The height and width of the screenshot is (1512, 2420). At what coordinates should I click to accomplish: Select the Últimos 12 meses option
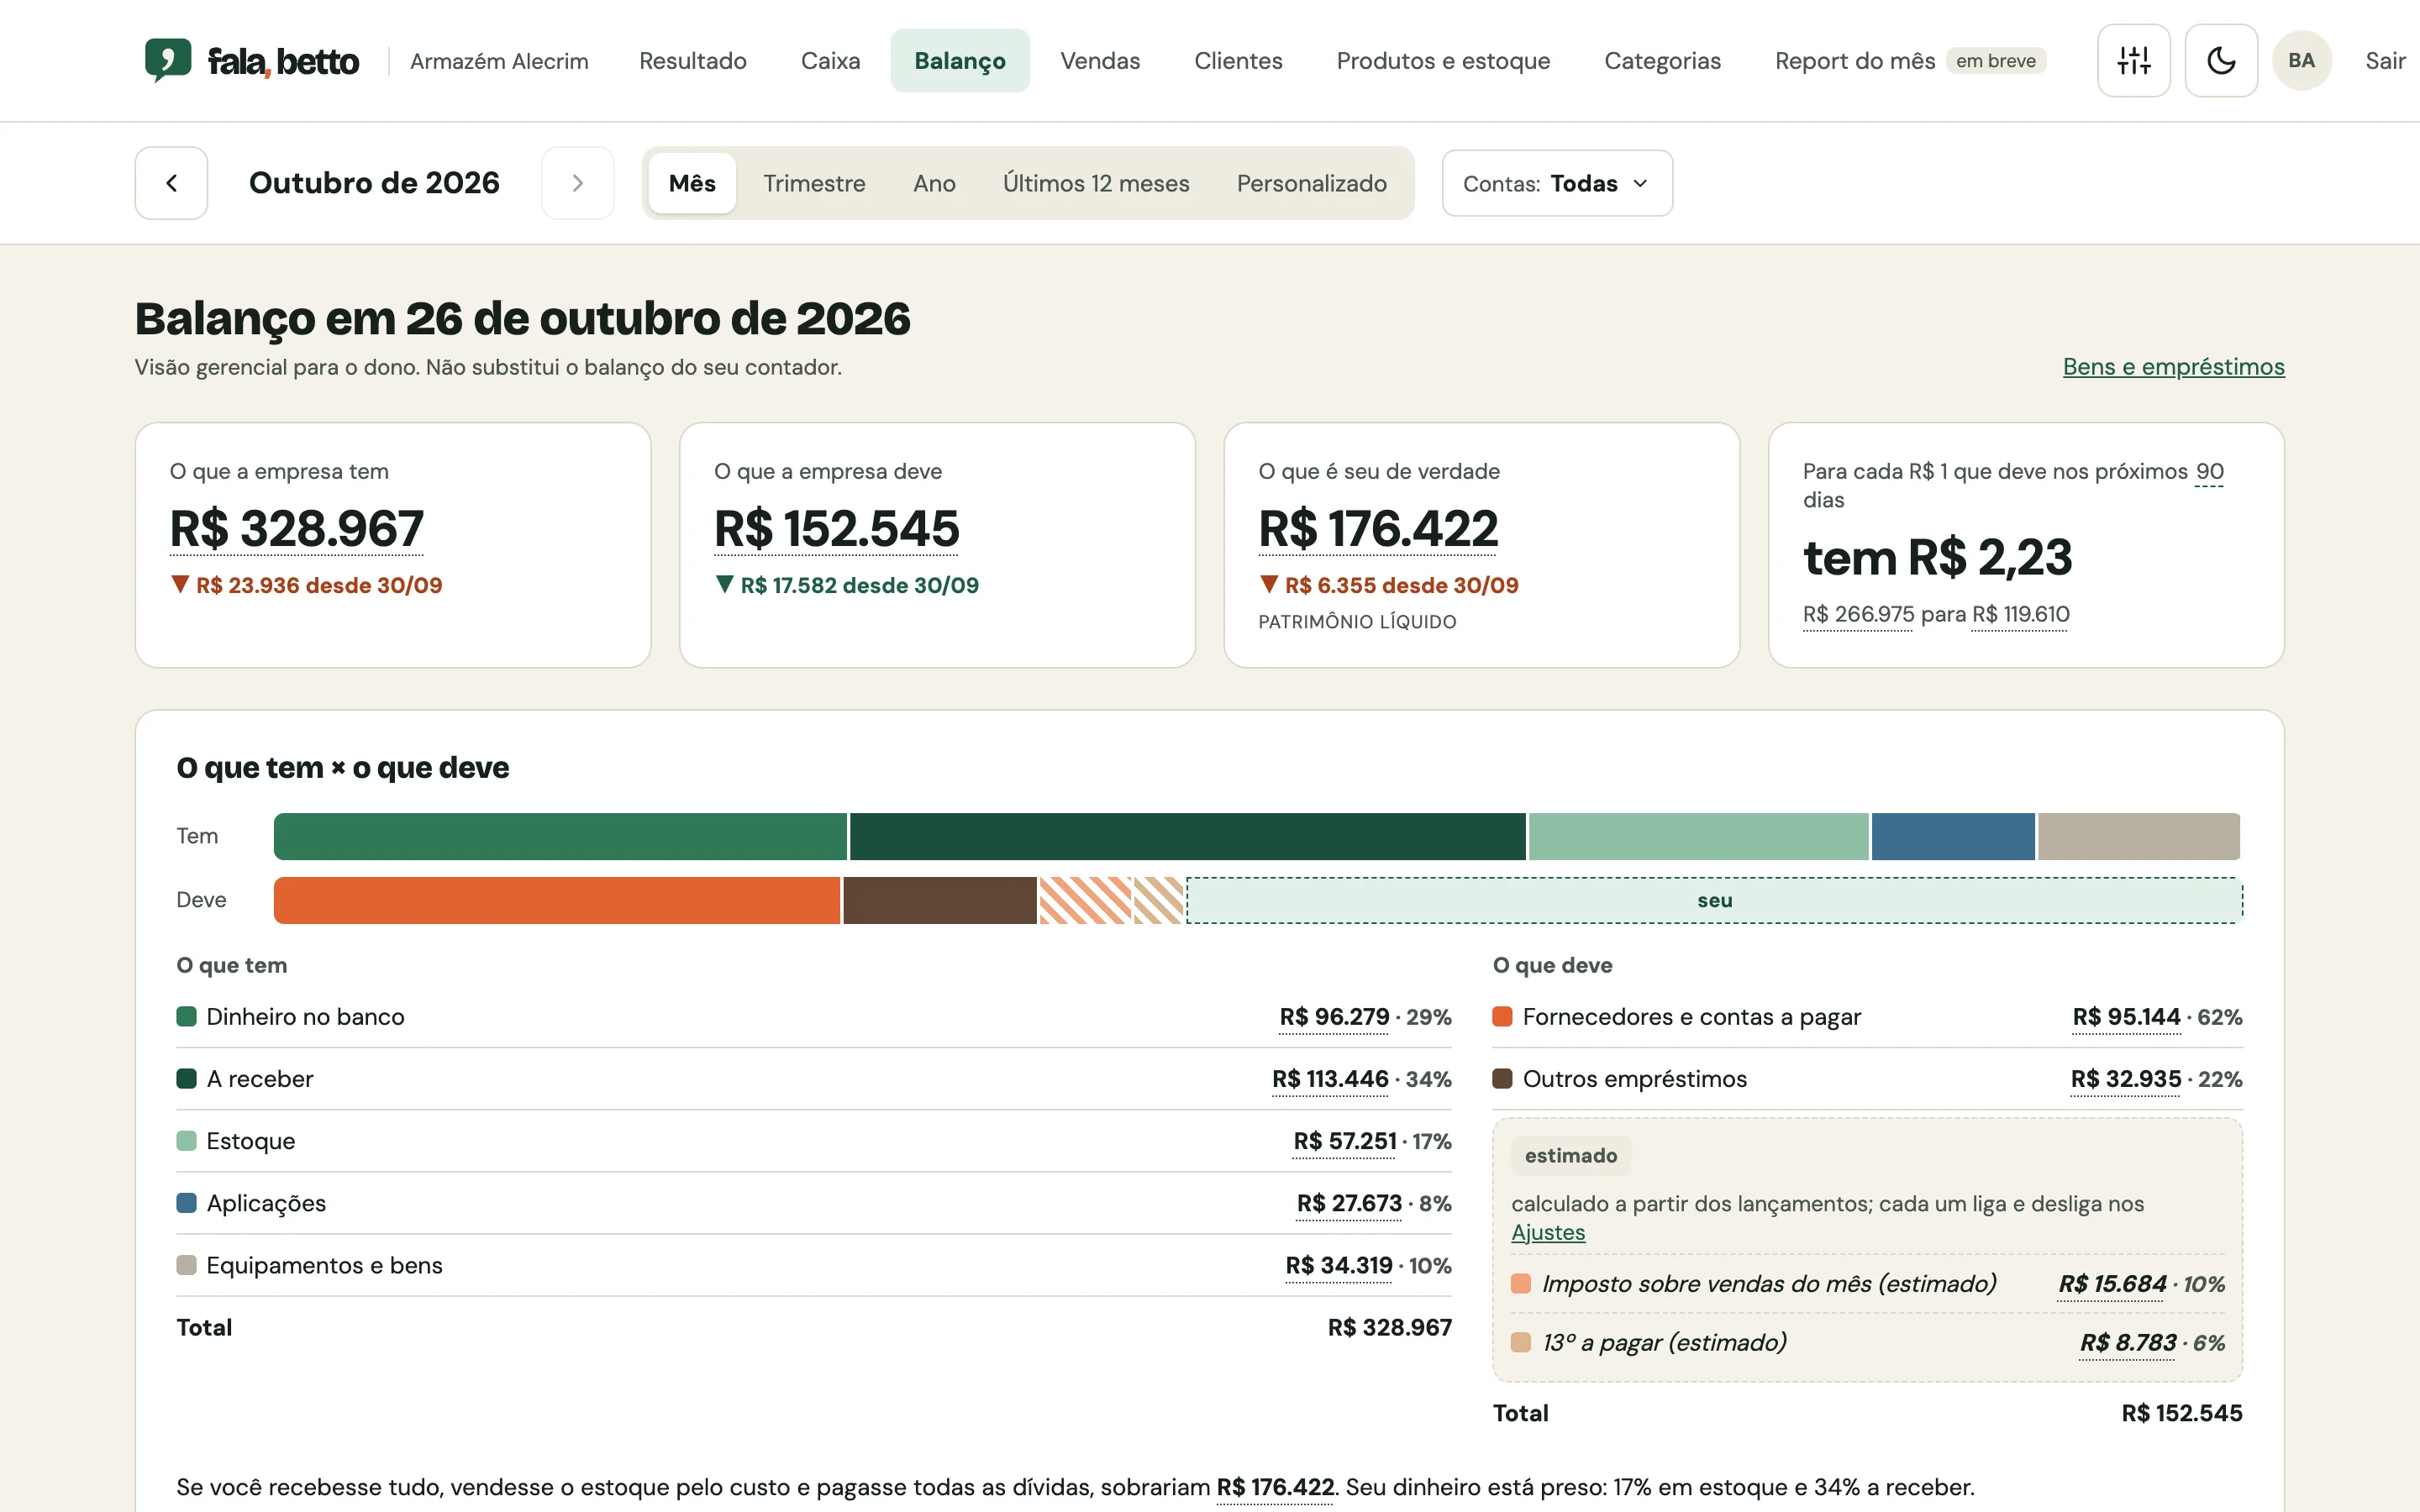[1096, 183]
